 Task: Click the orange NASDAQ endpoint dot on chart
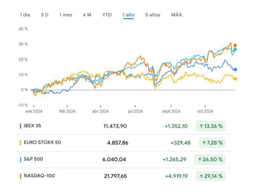(x=235, y=46)
